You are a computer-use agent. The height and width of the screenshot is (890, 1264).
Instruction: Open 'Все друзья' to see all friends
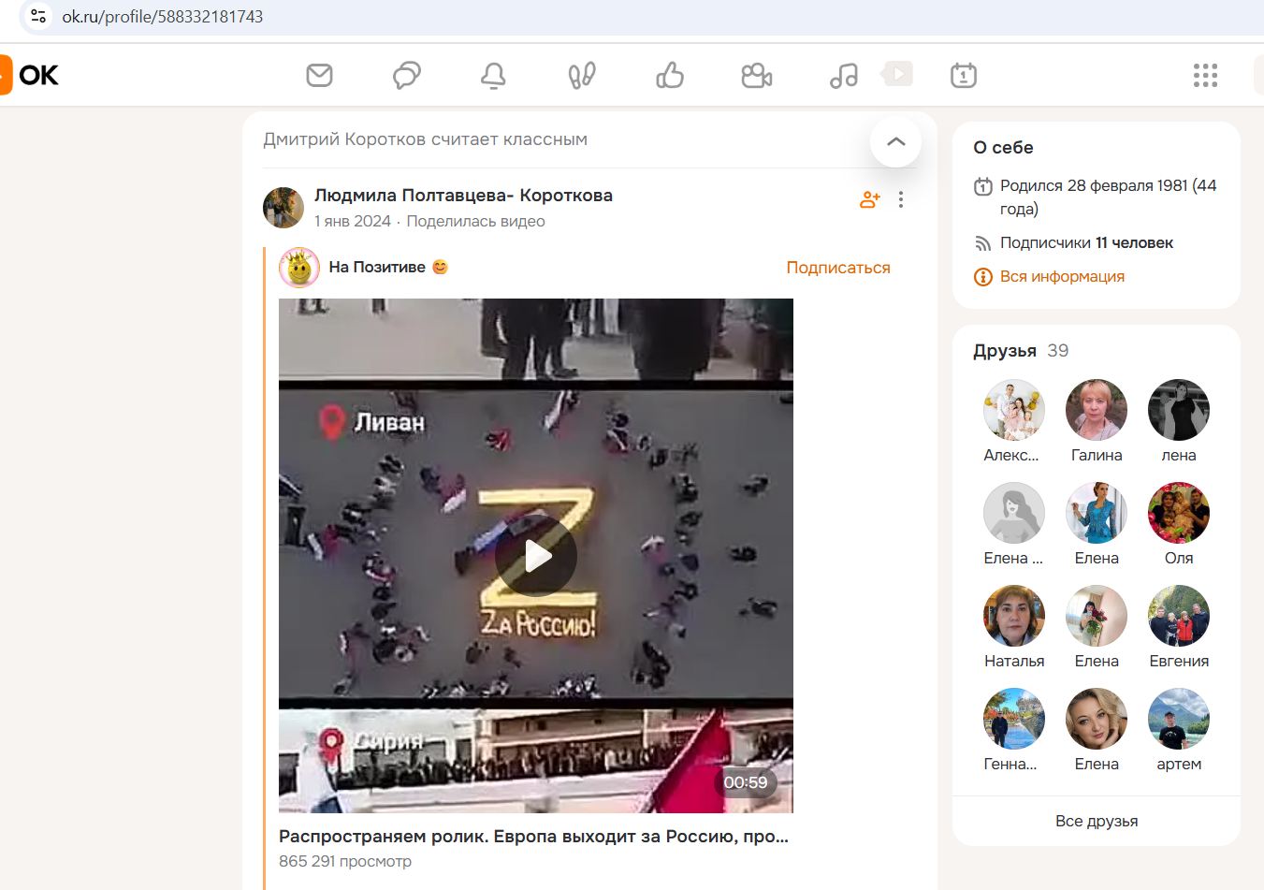(1096, 821)
